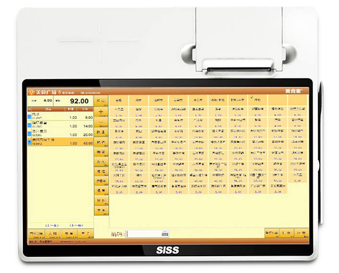Image resolution: width=339 pixels, height=273 pixels.
Task: Click the 4.00 item count display
Action: click(x=40, y=101)
